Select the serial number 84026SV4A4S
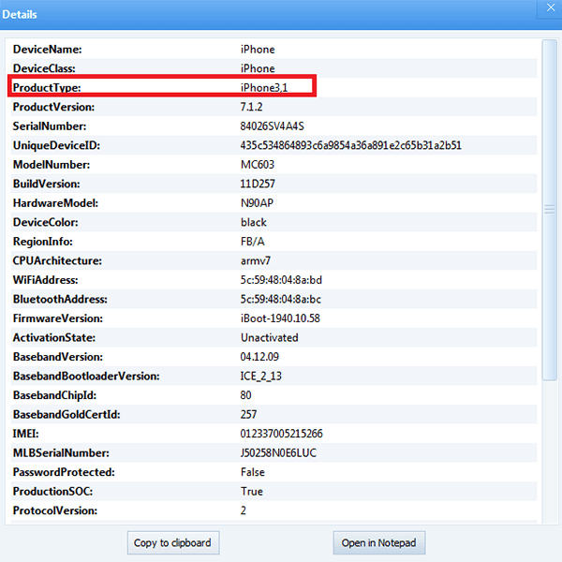 coord(272,126)
